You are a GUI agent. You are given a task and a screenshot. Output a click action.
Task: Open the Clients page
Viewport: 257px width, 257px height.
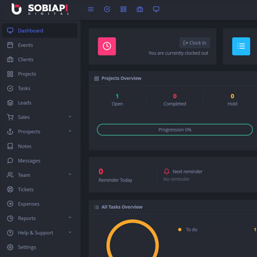pyautogui.click(x=40, y=59)
